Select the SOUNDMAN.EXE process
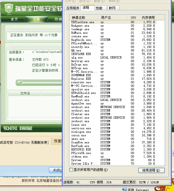The image size is (174, 191). tap(113, 75)
